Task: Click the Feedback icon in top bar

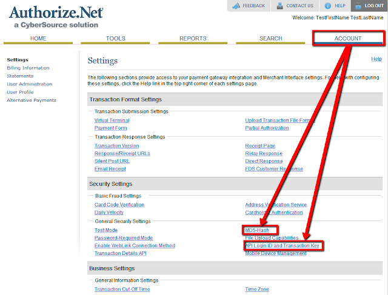Action: click(236, 5)
